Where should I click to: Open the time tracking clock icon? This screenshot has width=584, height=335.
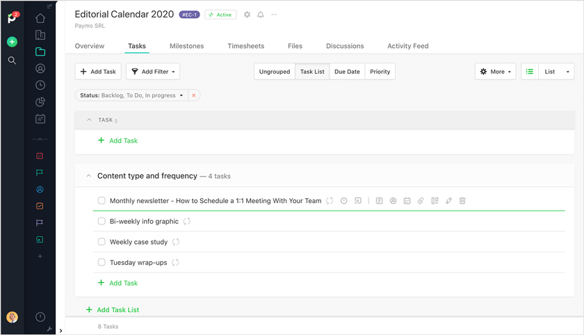[x=40, y=85]
